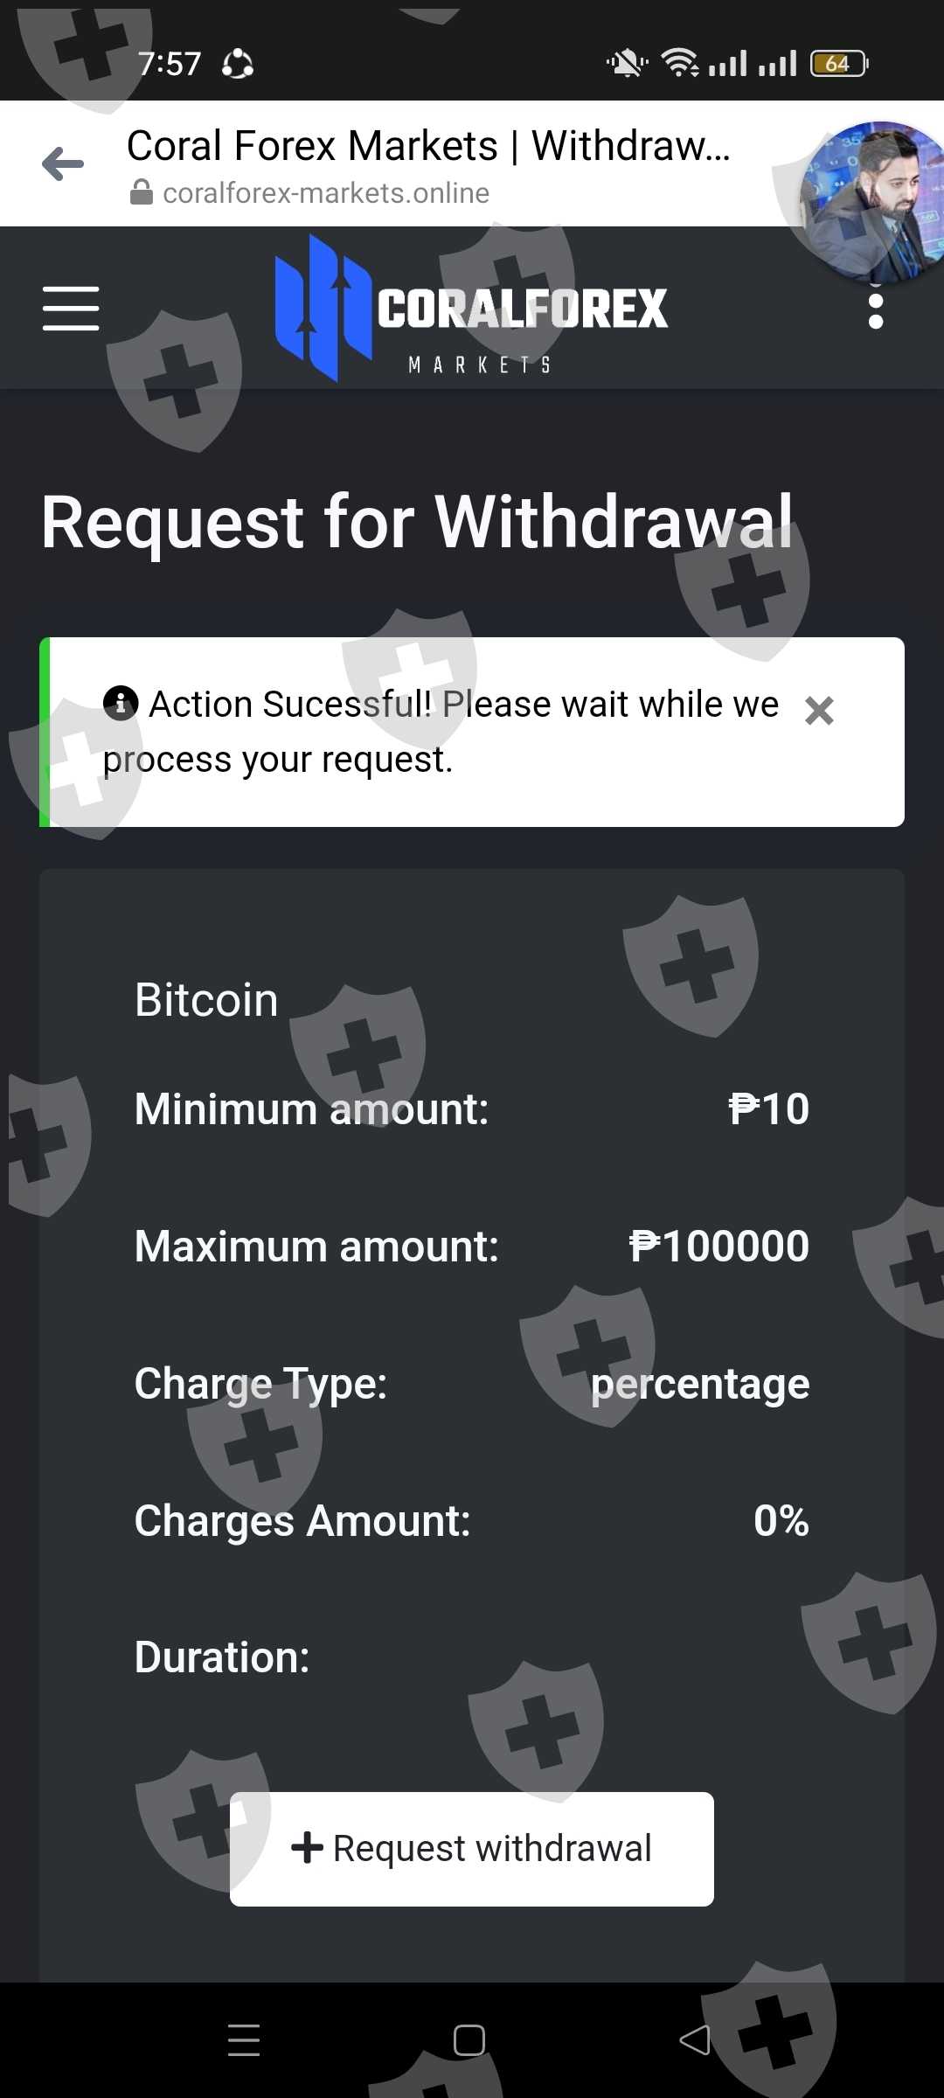944x2098 pixels.
Task: Tap the browser back arrow
Action: [x=63, y=164]
